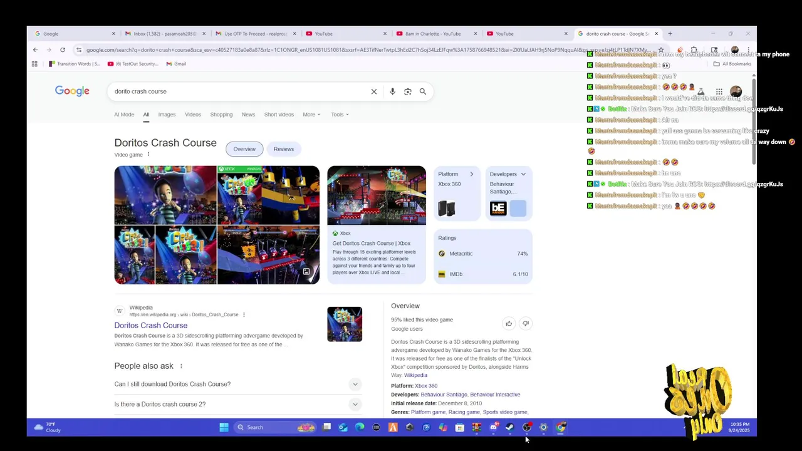This screenshot has width=802, height=451.
Task: Open the Google apps grid icon
Action: (x=719, y=91)
